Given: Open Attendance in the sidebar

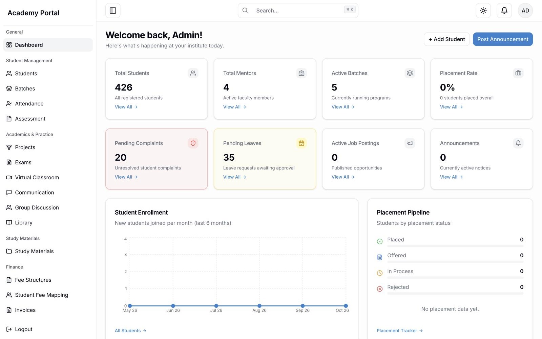Looking at the screenshot, I should (x=48, y=104).
